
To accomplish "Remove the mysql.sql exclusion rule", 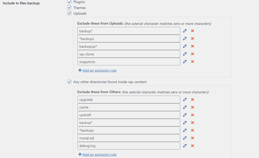I will [x=193, y=138].
